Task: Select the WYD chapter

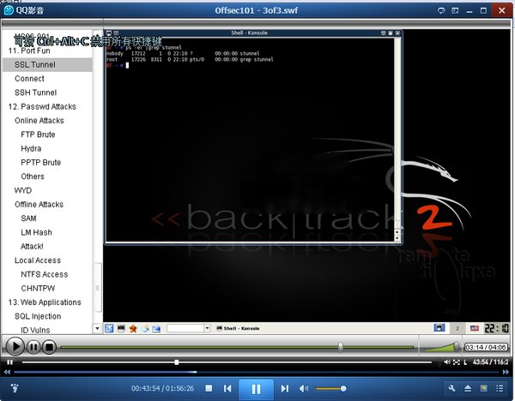Action: pyautogui.click(x=23, y=190)
